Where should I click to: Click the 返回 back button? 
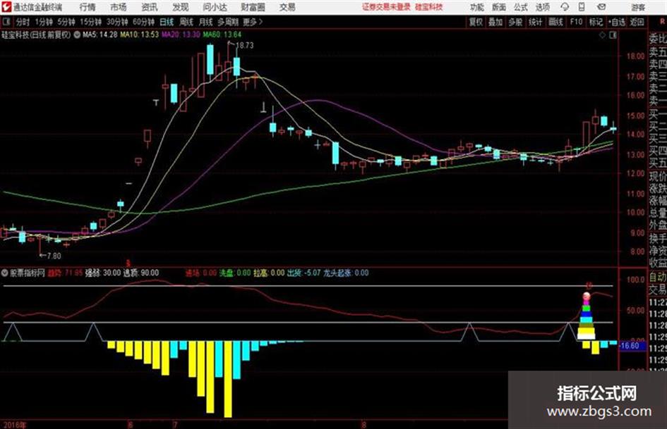pyautogui.click(x=637, y=22)
